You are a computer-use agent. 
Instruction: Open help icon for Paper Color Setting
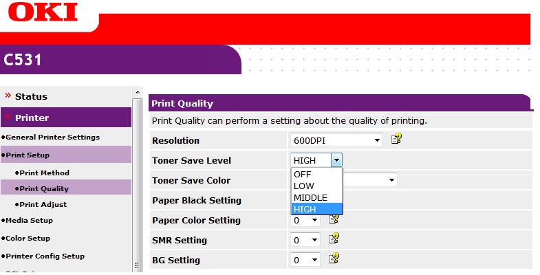point(334,219)
